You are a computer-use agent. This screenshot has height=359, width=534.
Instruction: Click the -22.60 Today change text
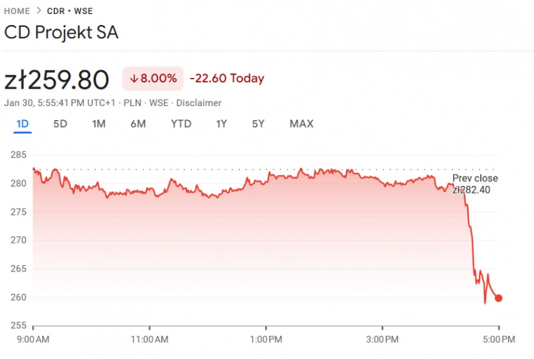pos(227,79)
